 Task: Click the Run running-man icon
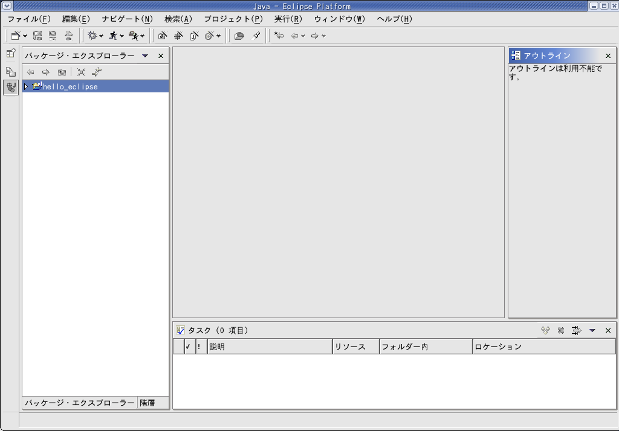pyautogui.click(x=113, y=36)
